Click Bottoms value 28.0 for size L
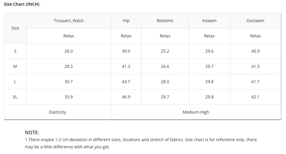Image resolution: width=286 pixels, height=154 pixels. pos(165,82)
